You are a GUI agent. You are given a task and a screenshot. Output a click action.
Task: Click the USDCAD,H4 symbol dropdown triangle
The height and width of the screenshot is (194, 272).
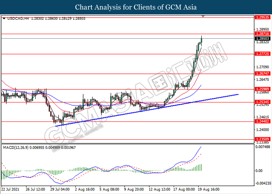(x=4, y=18)
